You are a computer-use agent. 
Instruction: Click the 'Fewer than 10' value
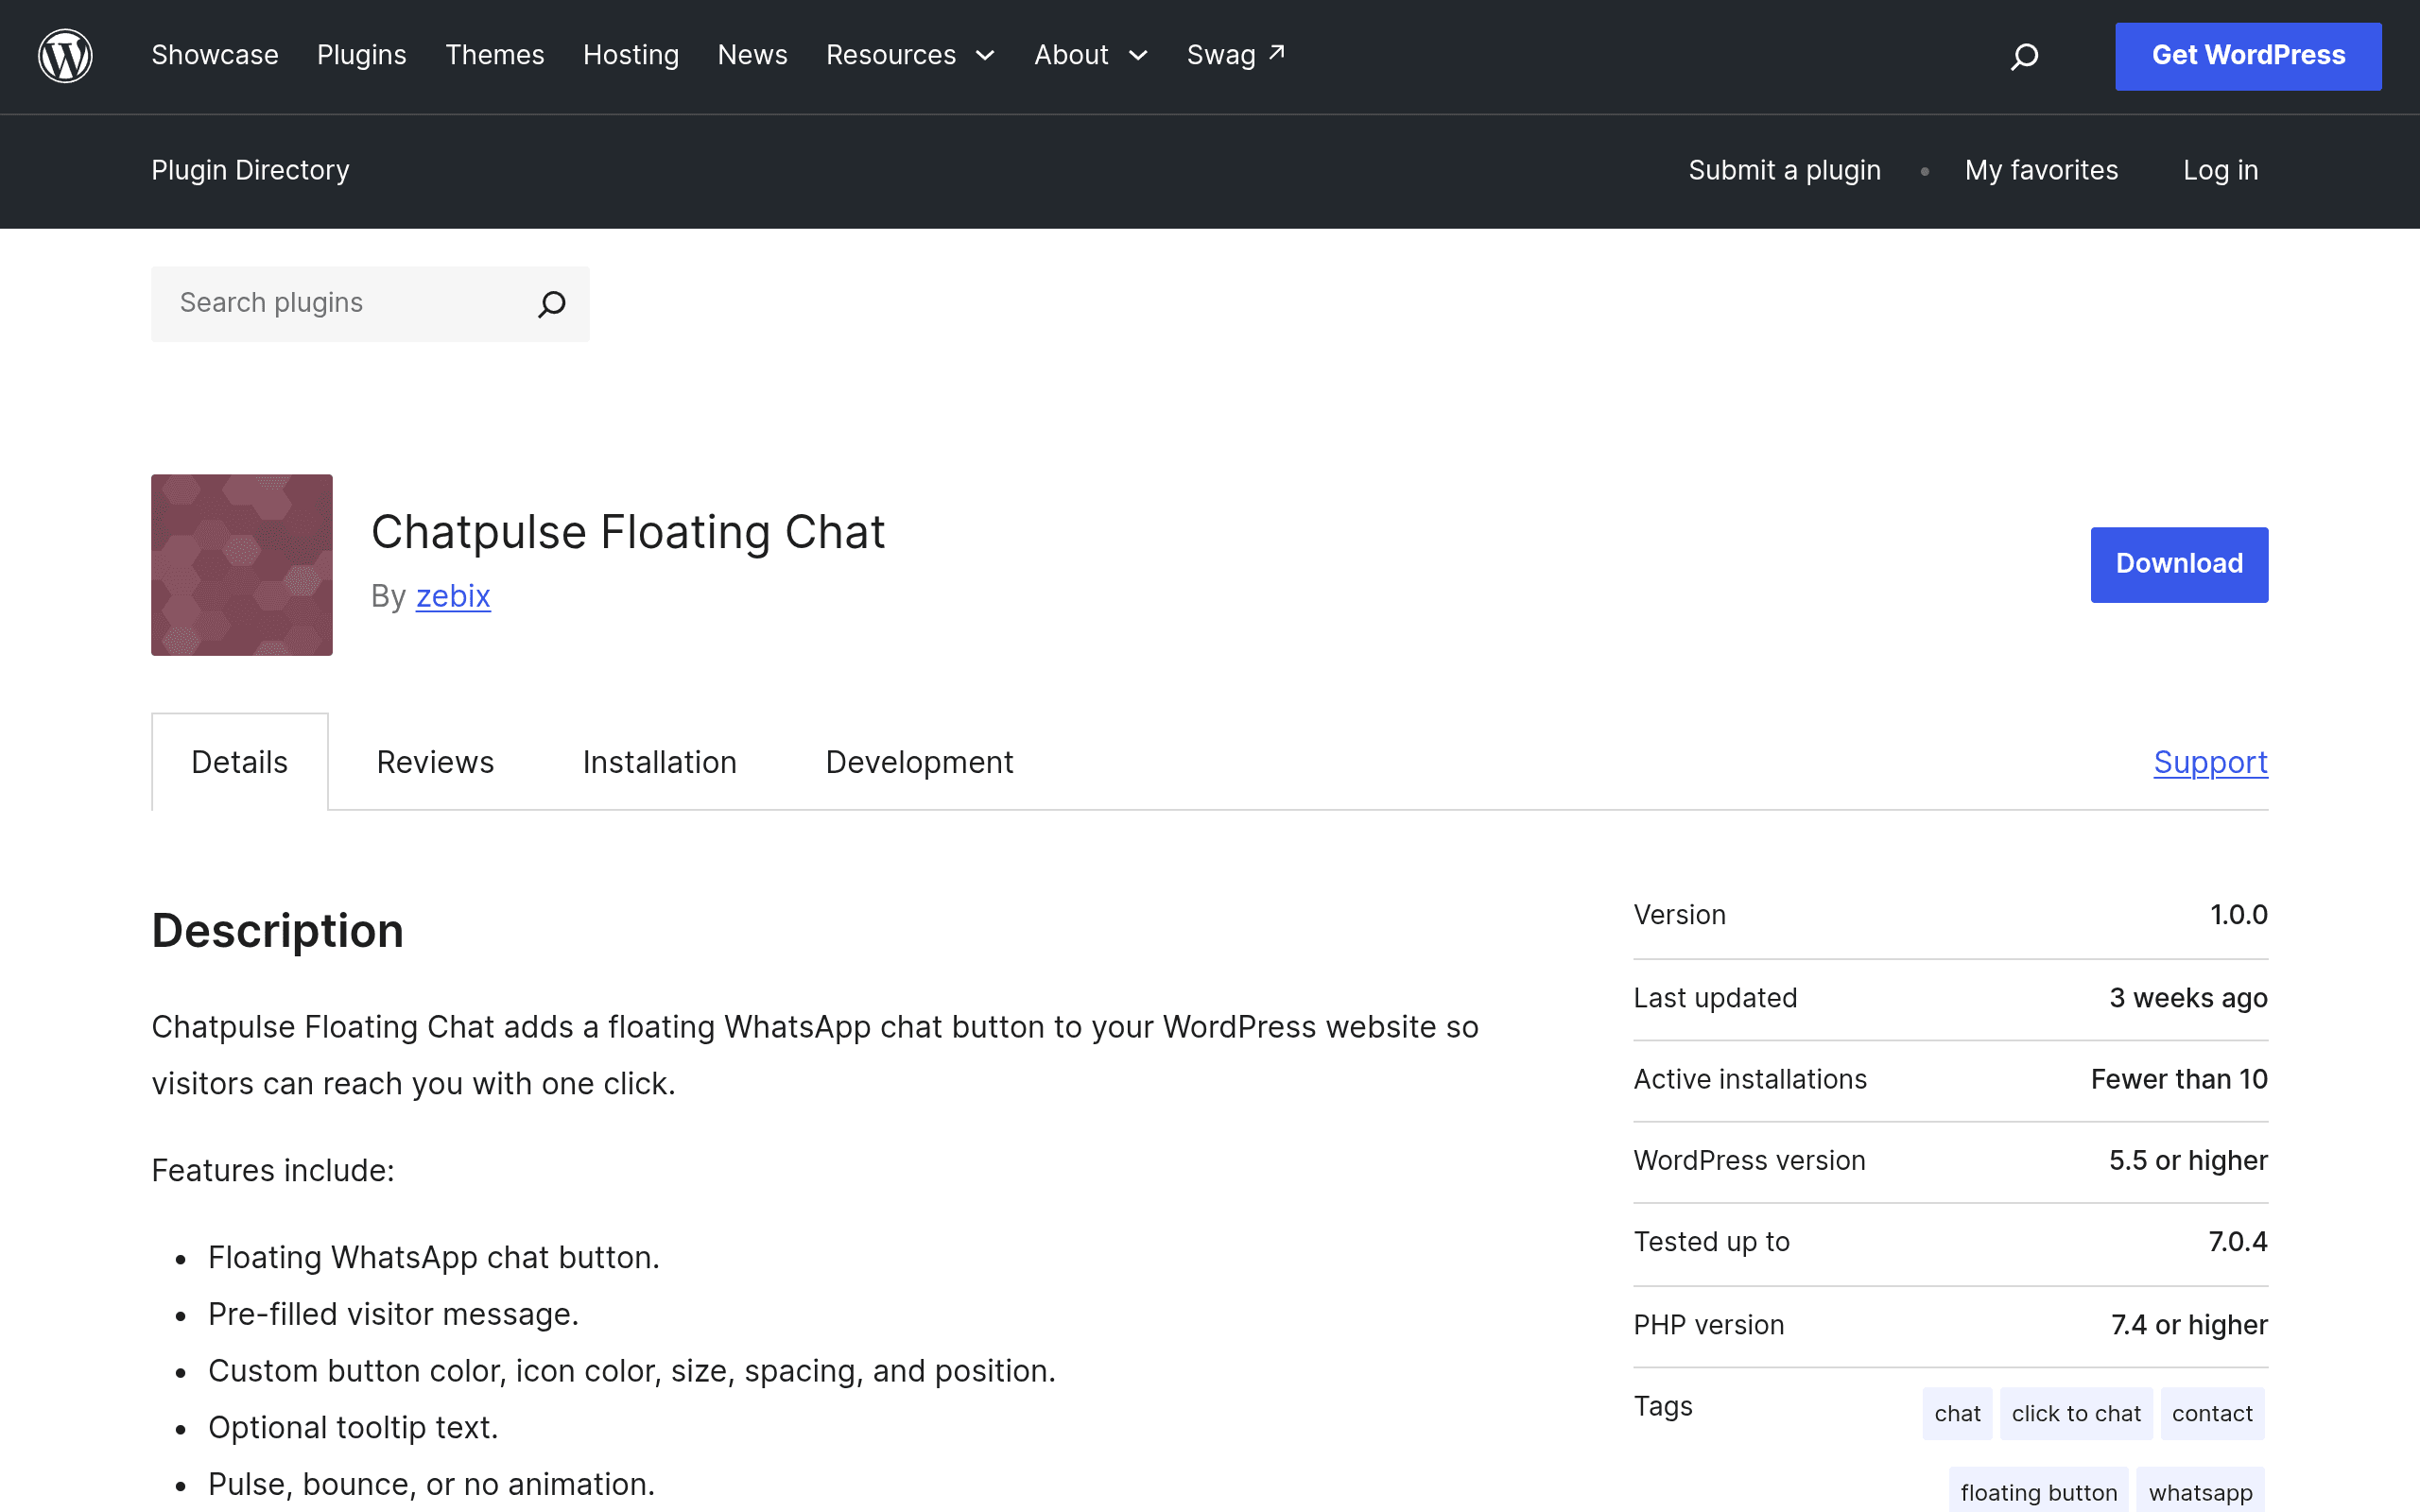coord(2179,1079)
